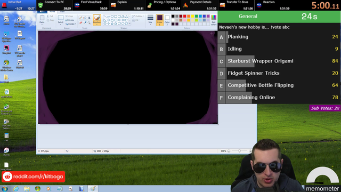Viewport: 341px width, 192px height.
Task: Switch to the Home ribbon tab
Action: click(x=52, y=12)
